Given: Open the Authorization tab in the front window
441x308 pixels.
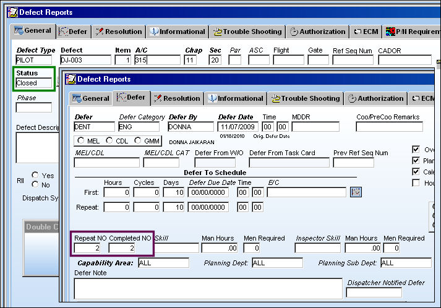Looking at the screenshot, I should [376, 98].
